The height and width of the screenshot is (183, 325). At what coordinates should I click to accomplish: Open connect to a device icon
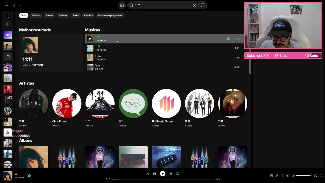click(x=288, y=176)
